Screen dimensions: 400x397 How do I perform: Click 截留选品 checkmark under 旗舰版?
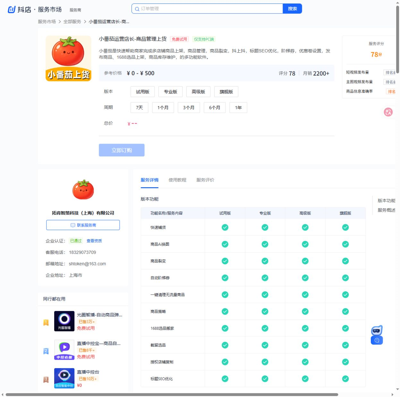pos(345,345)
